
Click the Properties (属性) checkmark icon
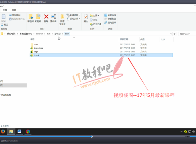tap(86, 17)
